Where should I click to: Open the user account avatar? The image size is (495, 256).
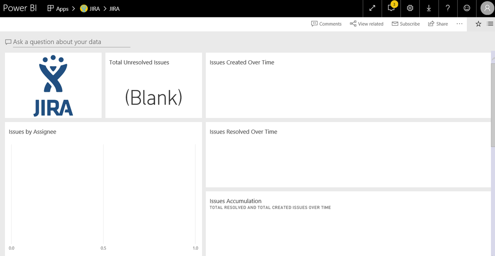pyautogui.click(x=487, y=8)
